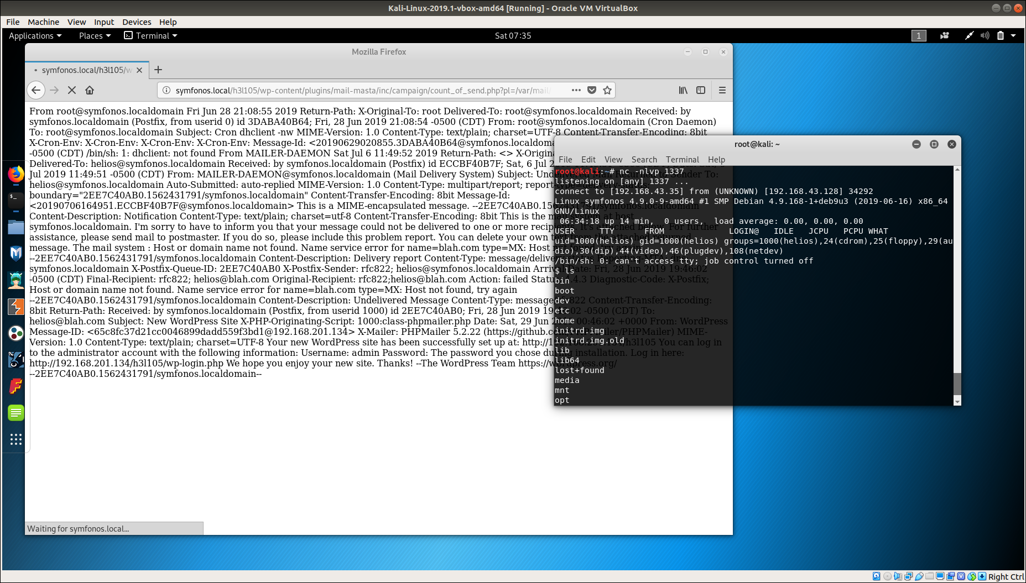This screenshot has height=583, width=1026.
Task: Click battery icon in top bar
Action: 1000,35
